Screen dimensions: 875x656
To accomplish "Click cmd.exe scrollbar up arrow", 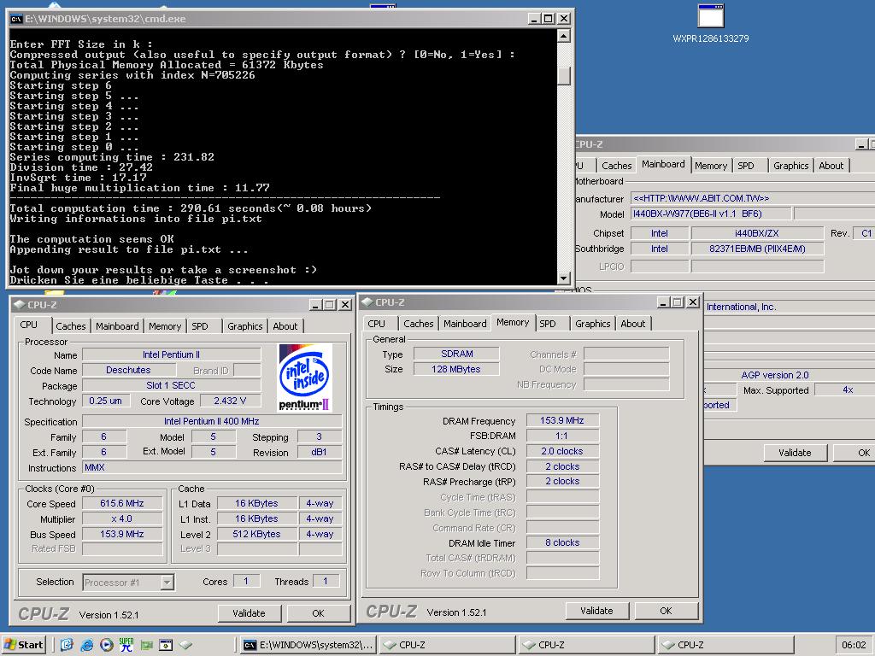I will (564, 36).
